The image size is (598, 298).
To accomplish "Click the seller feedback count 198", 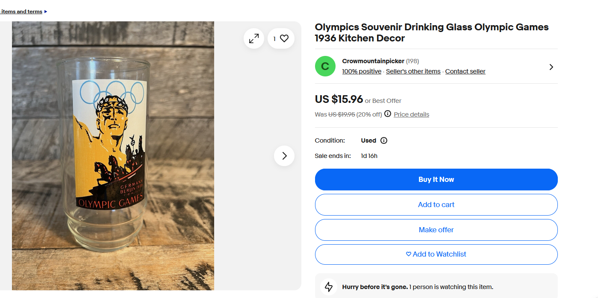I will pos(412,61).
